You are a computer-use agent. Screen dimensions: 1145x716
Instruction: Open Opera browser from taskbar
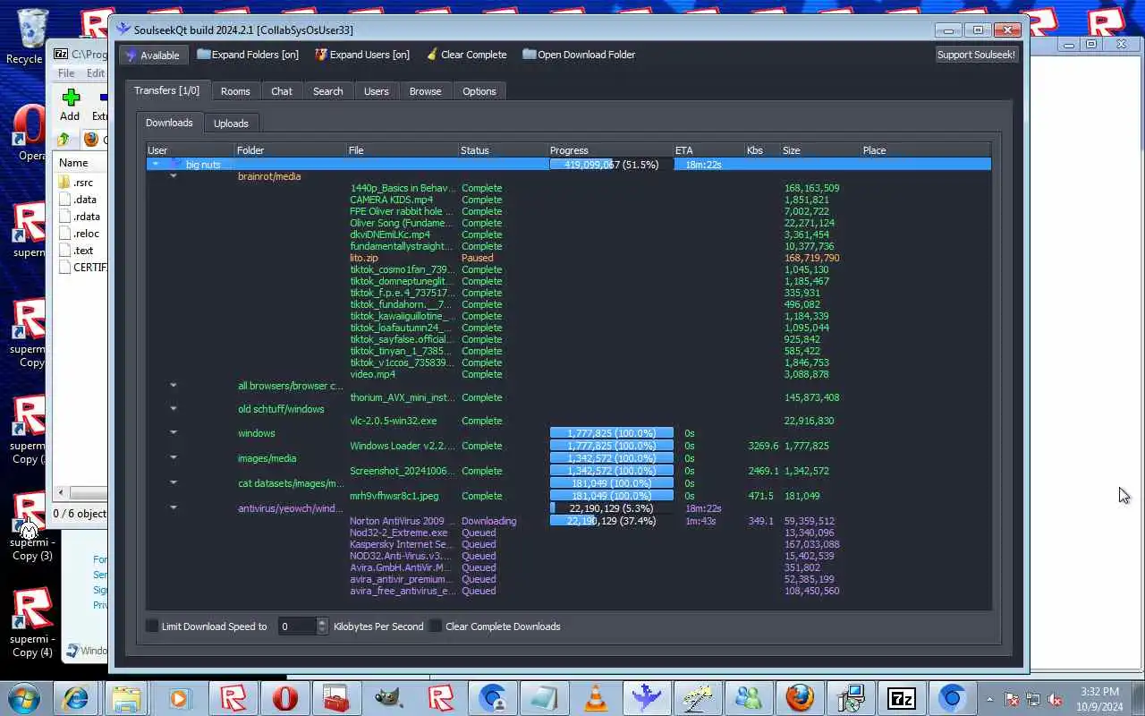pos(284,697)
